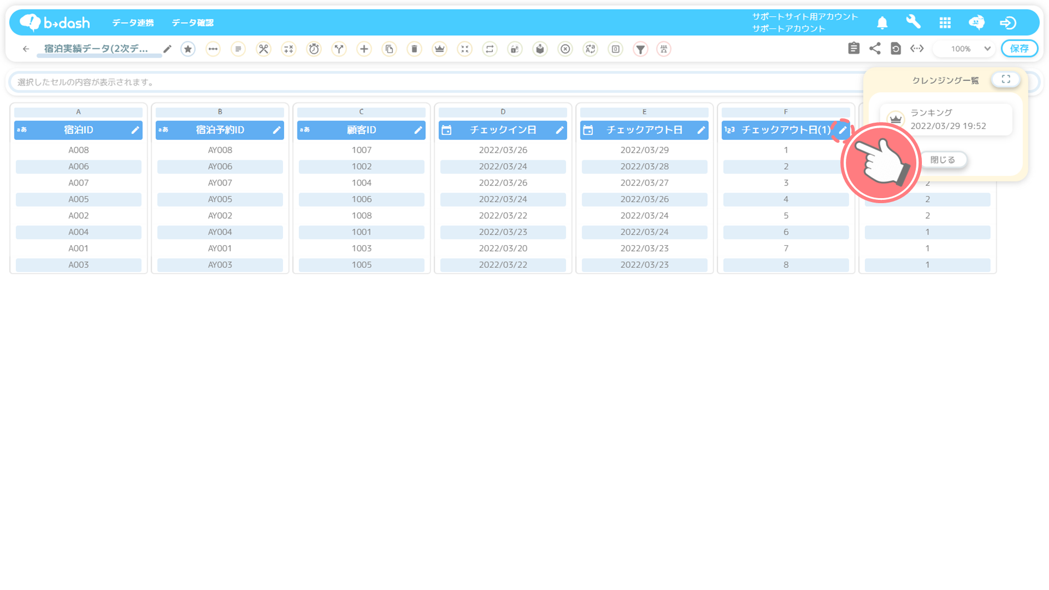Click the horizontal dots-arrow toolbar icon
Viewport: 1049px width, 590px height.
point(213,49)
